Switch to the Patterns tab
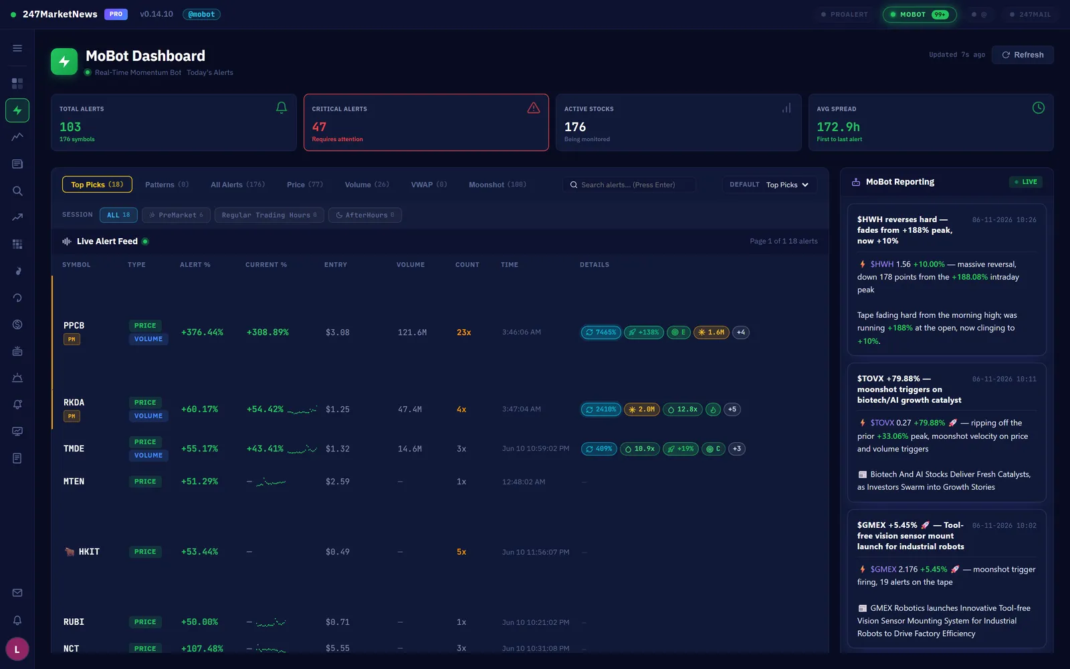 click(167, 185)
